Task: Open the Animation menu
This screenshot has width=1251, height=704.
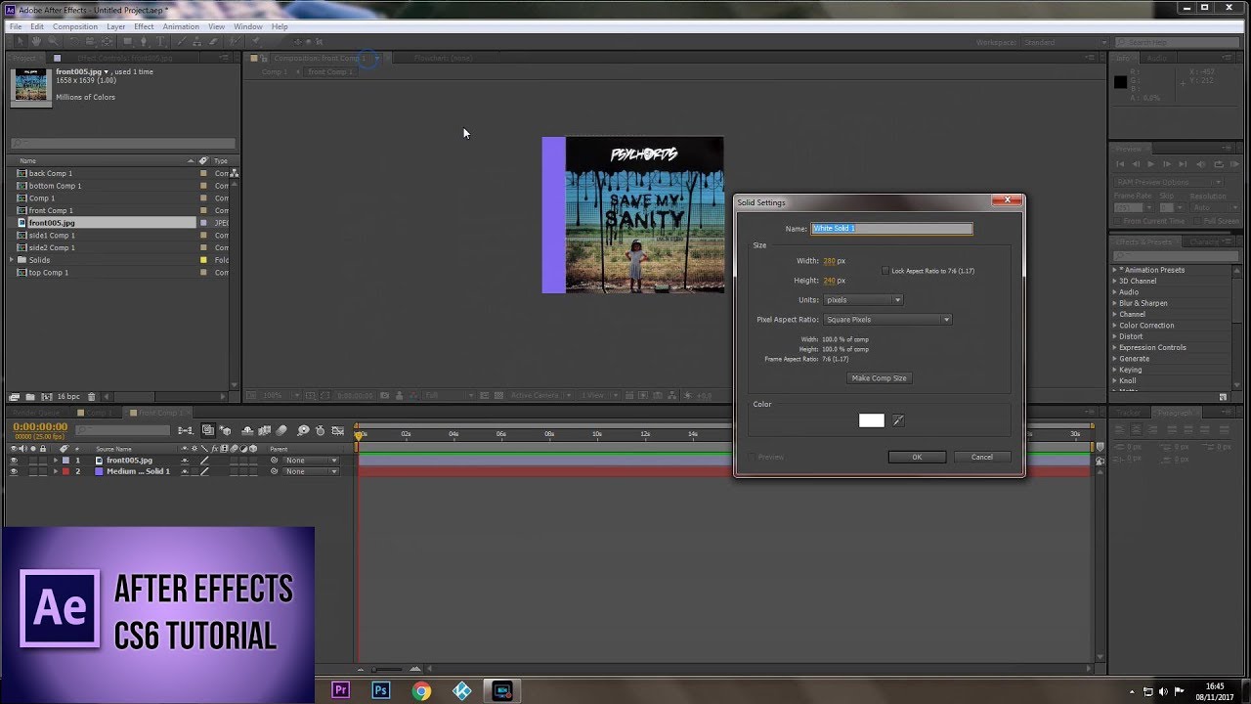Action: [181, 26]
